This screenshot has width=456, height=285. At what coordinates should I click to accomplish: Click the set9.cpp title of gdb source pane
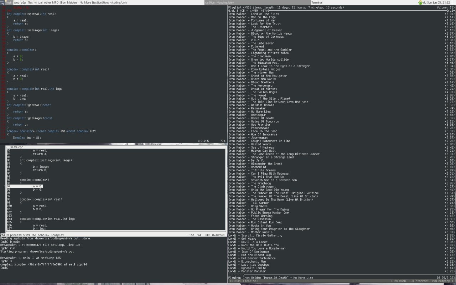16,147
